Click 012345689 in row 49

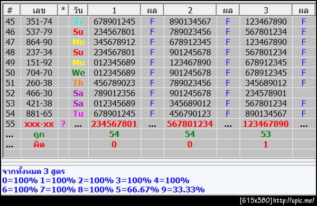114,62
